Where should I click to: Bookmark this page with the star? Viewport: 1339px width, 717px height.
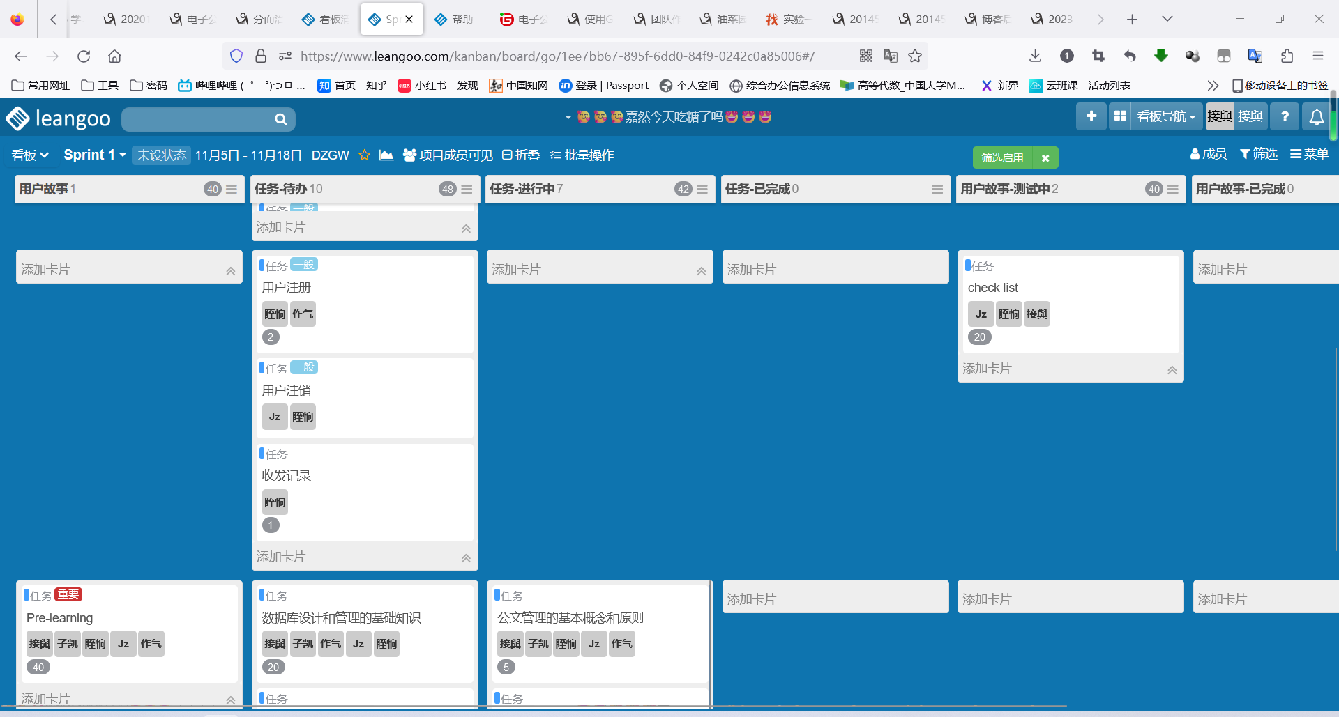915,56
